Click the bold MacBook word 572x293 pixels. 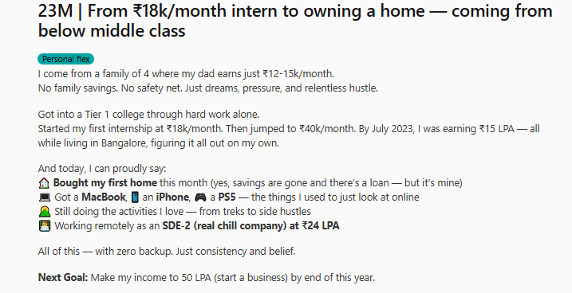104,197
